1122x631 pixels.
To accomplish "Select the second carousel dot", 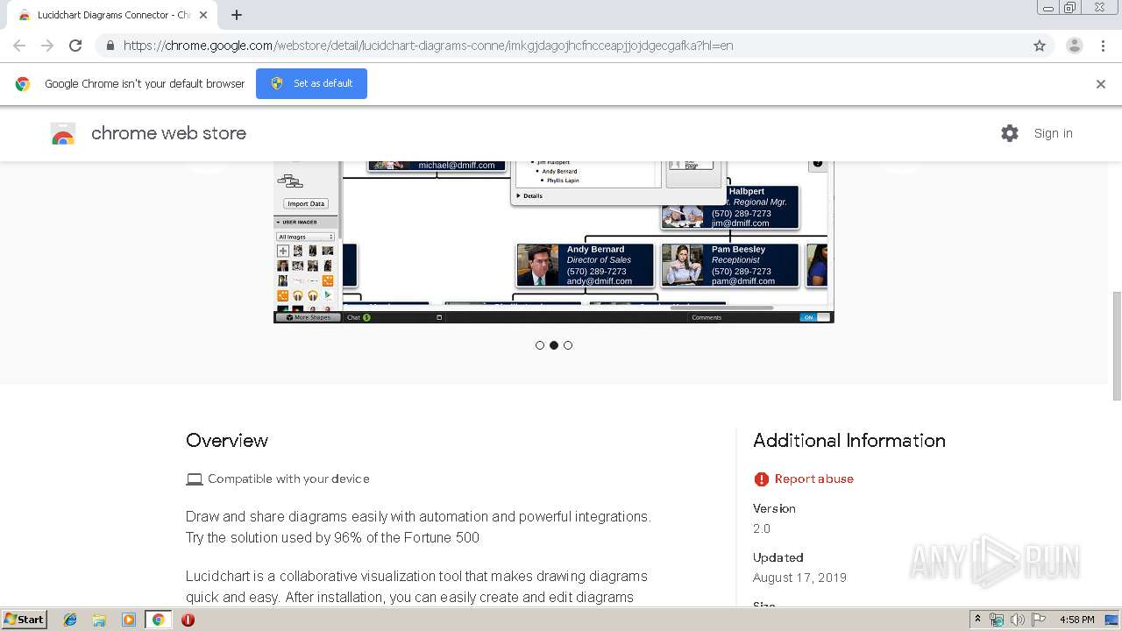I will (x=554, y=345).
